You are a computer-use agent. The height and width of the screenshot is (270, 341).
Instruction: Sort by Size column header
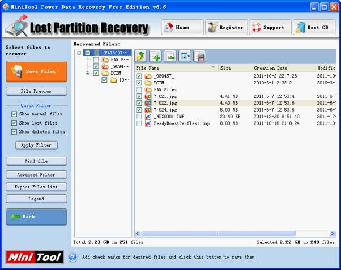tap(235, 68)
